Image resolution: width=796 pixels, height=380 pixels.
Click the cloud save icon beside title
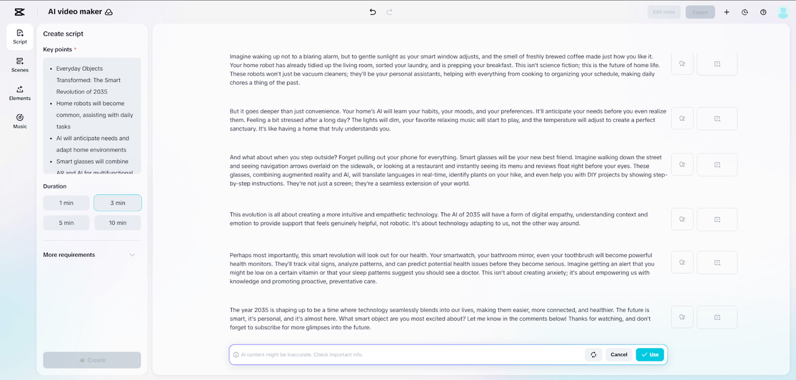(x=109, y=12)
